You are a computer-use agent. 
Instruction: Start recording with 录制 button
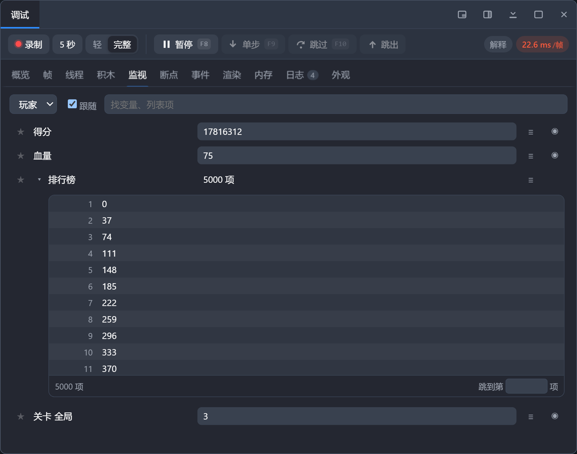(29, 45)
